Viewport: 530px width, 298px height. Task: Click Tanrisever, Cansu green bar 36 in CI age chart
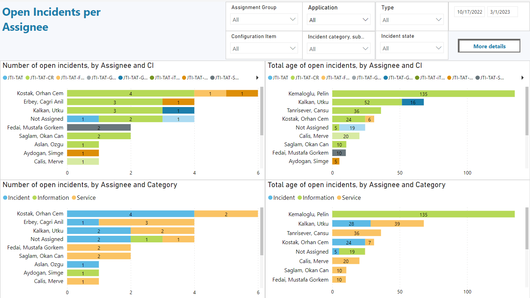tap(357, 111)
